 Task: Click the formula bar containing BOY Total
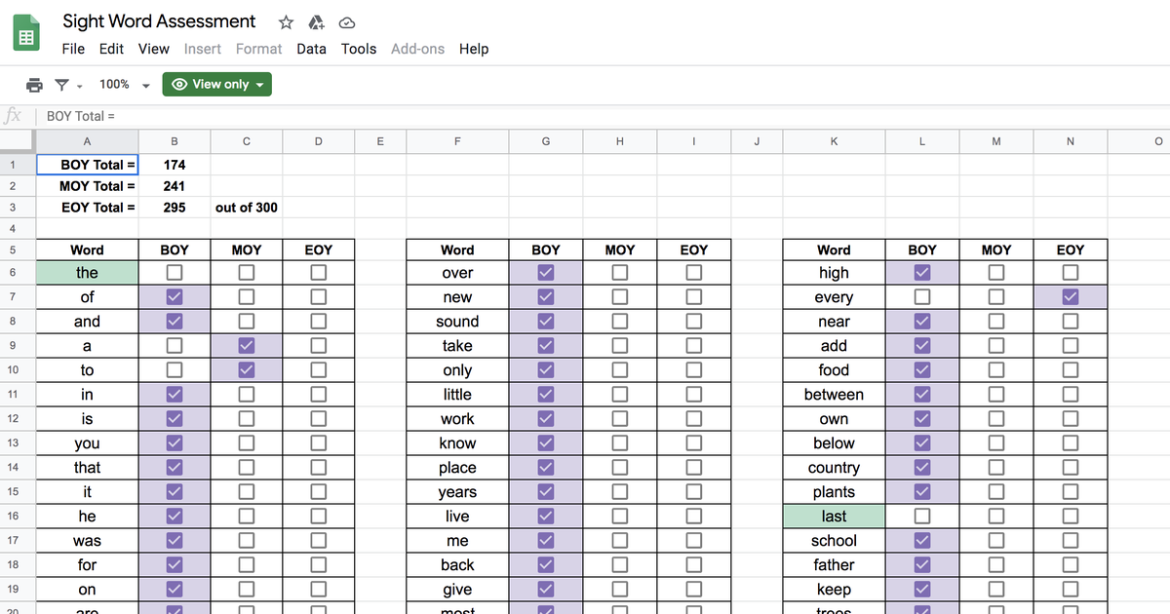pyautogui.click(x=604, y=116)
